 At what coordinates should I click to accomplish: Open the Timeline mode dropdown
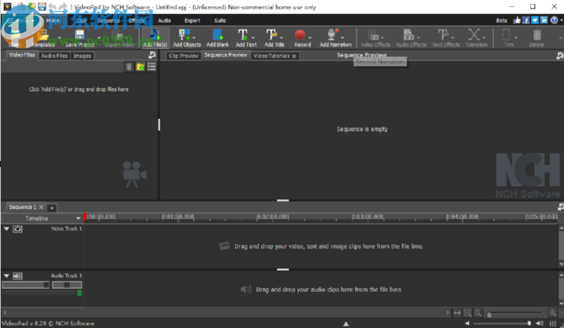tap(78, 218)
